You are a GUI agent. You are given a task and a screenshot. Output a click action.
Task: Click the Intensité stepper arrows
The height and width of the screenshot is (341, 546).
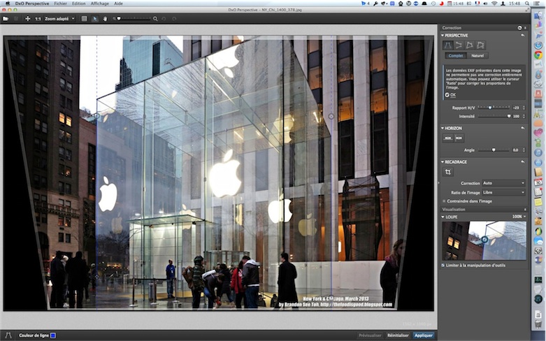(x=524, y=116)
